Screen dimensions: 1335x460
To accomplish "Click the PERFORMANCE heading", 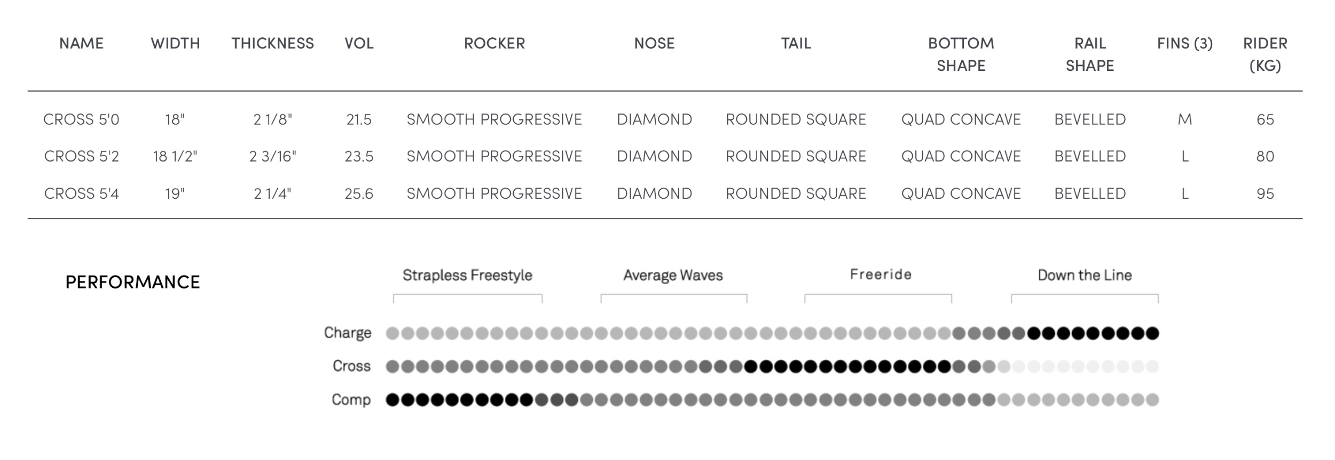I will (132, 282).
